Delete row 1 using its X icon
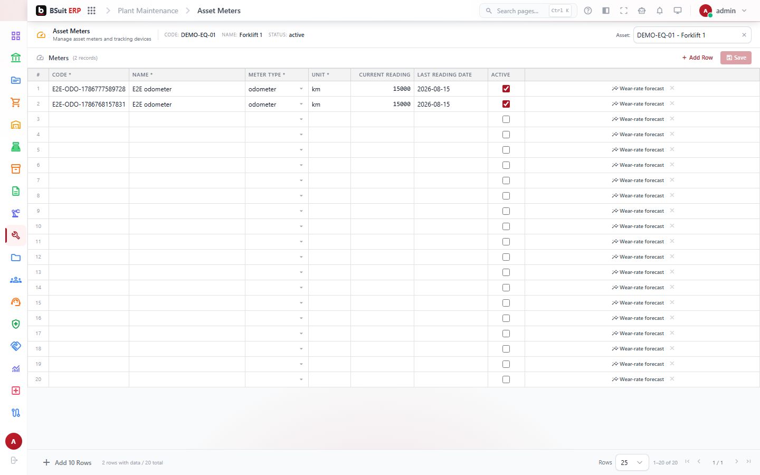The image size is (760, 475). coord(672,88)
